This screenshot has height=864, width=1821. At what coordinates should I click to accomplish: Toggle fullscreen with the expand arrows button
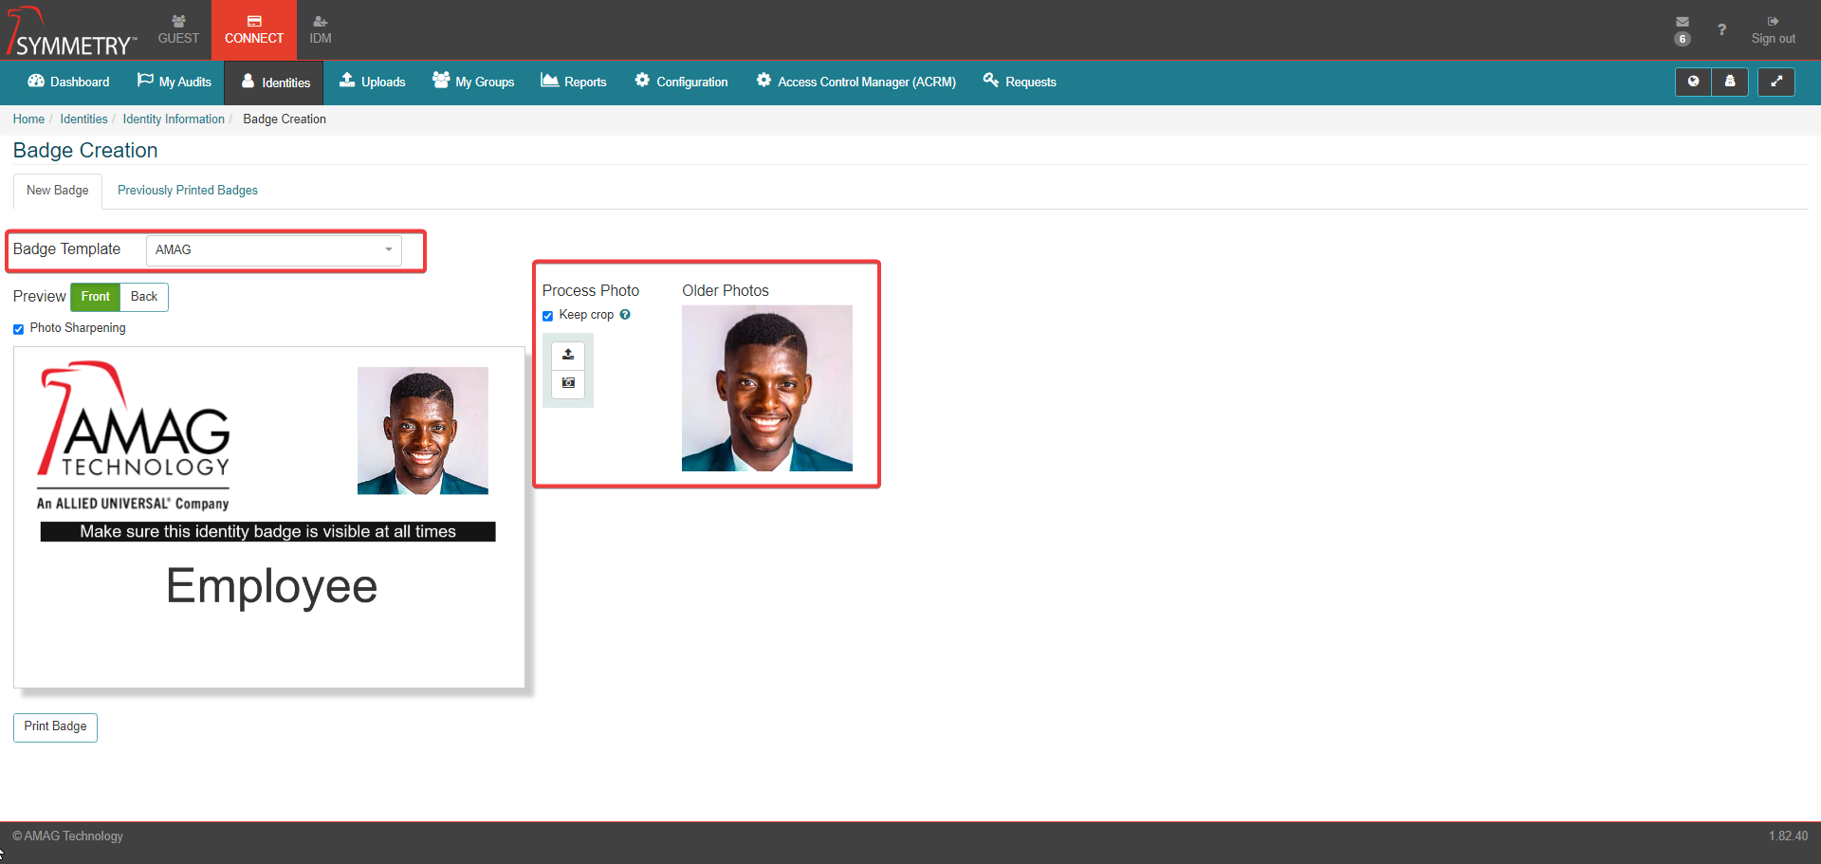[x=1776, y=82]
